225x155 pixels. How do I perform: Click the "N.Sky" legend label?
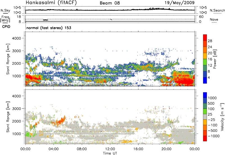coord(5,10)
